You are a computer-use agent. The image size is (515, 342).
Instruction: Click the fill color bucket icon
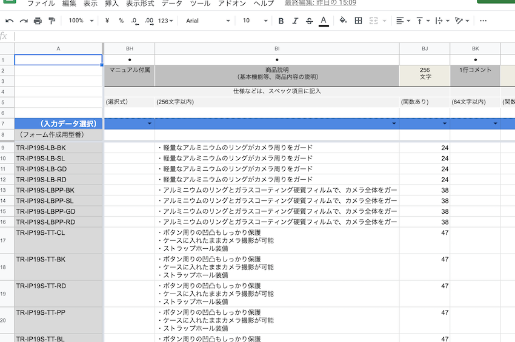point(343,21)
